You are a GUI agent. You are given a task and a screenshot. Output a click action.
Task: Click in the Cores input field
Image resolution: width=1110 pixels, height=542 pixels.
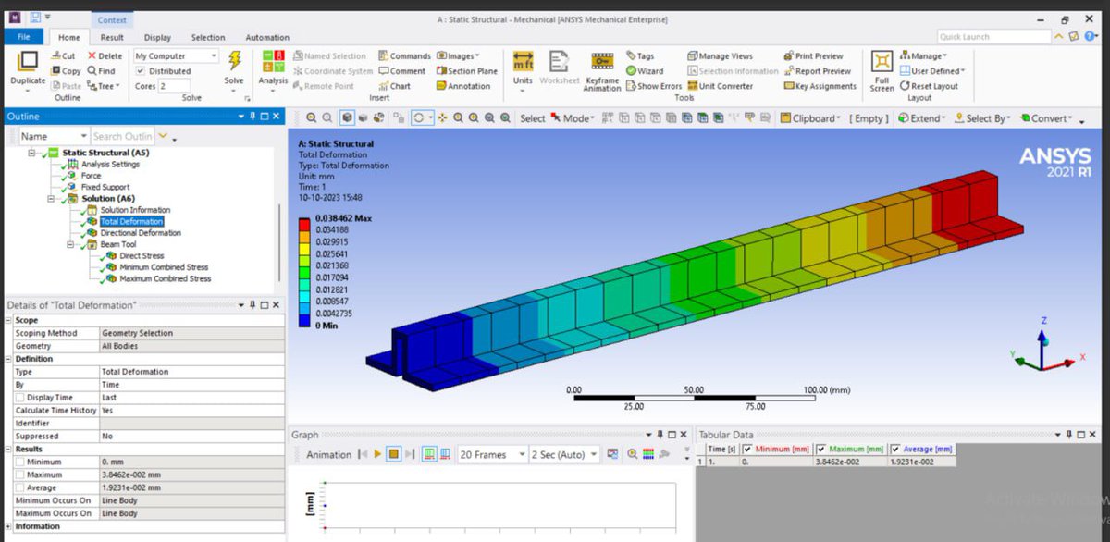point(174,86)
